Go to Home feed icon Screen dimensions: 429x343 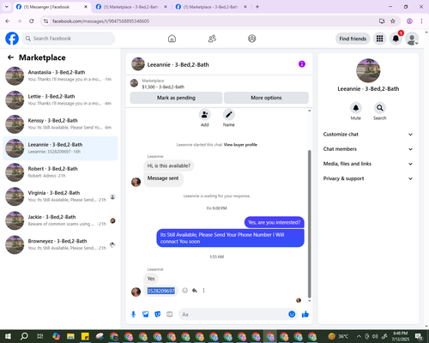pos(172,39)
